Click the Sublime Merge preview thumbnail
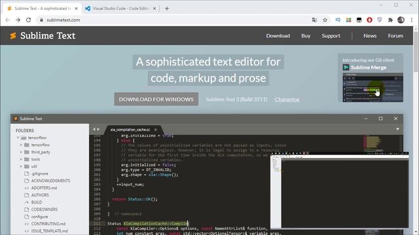 pos(373,87)
